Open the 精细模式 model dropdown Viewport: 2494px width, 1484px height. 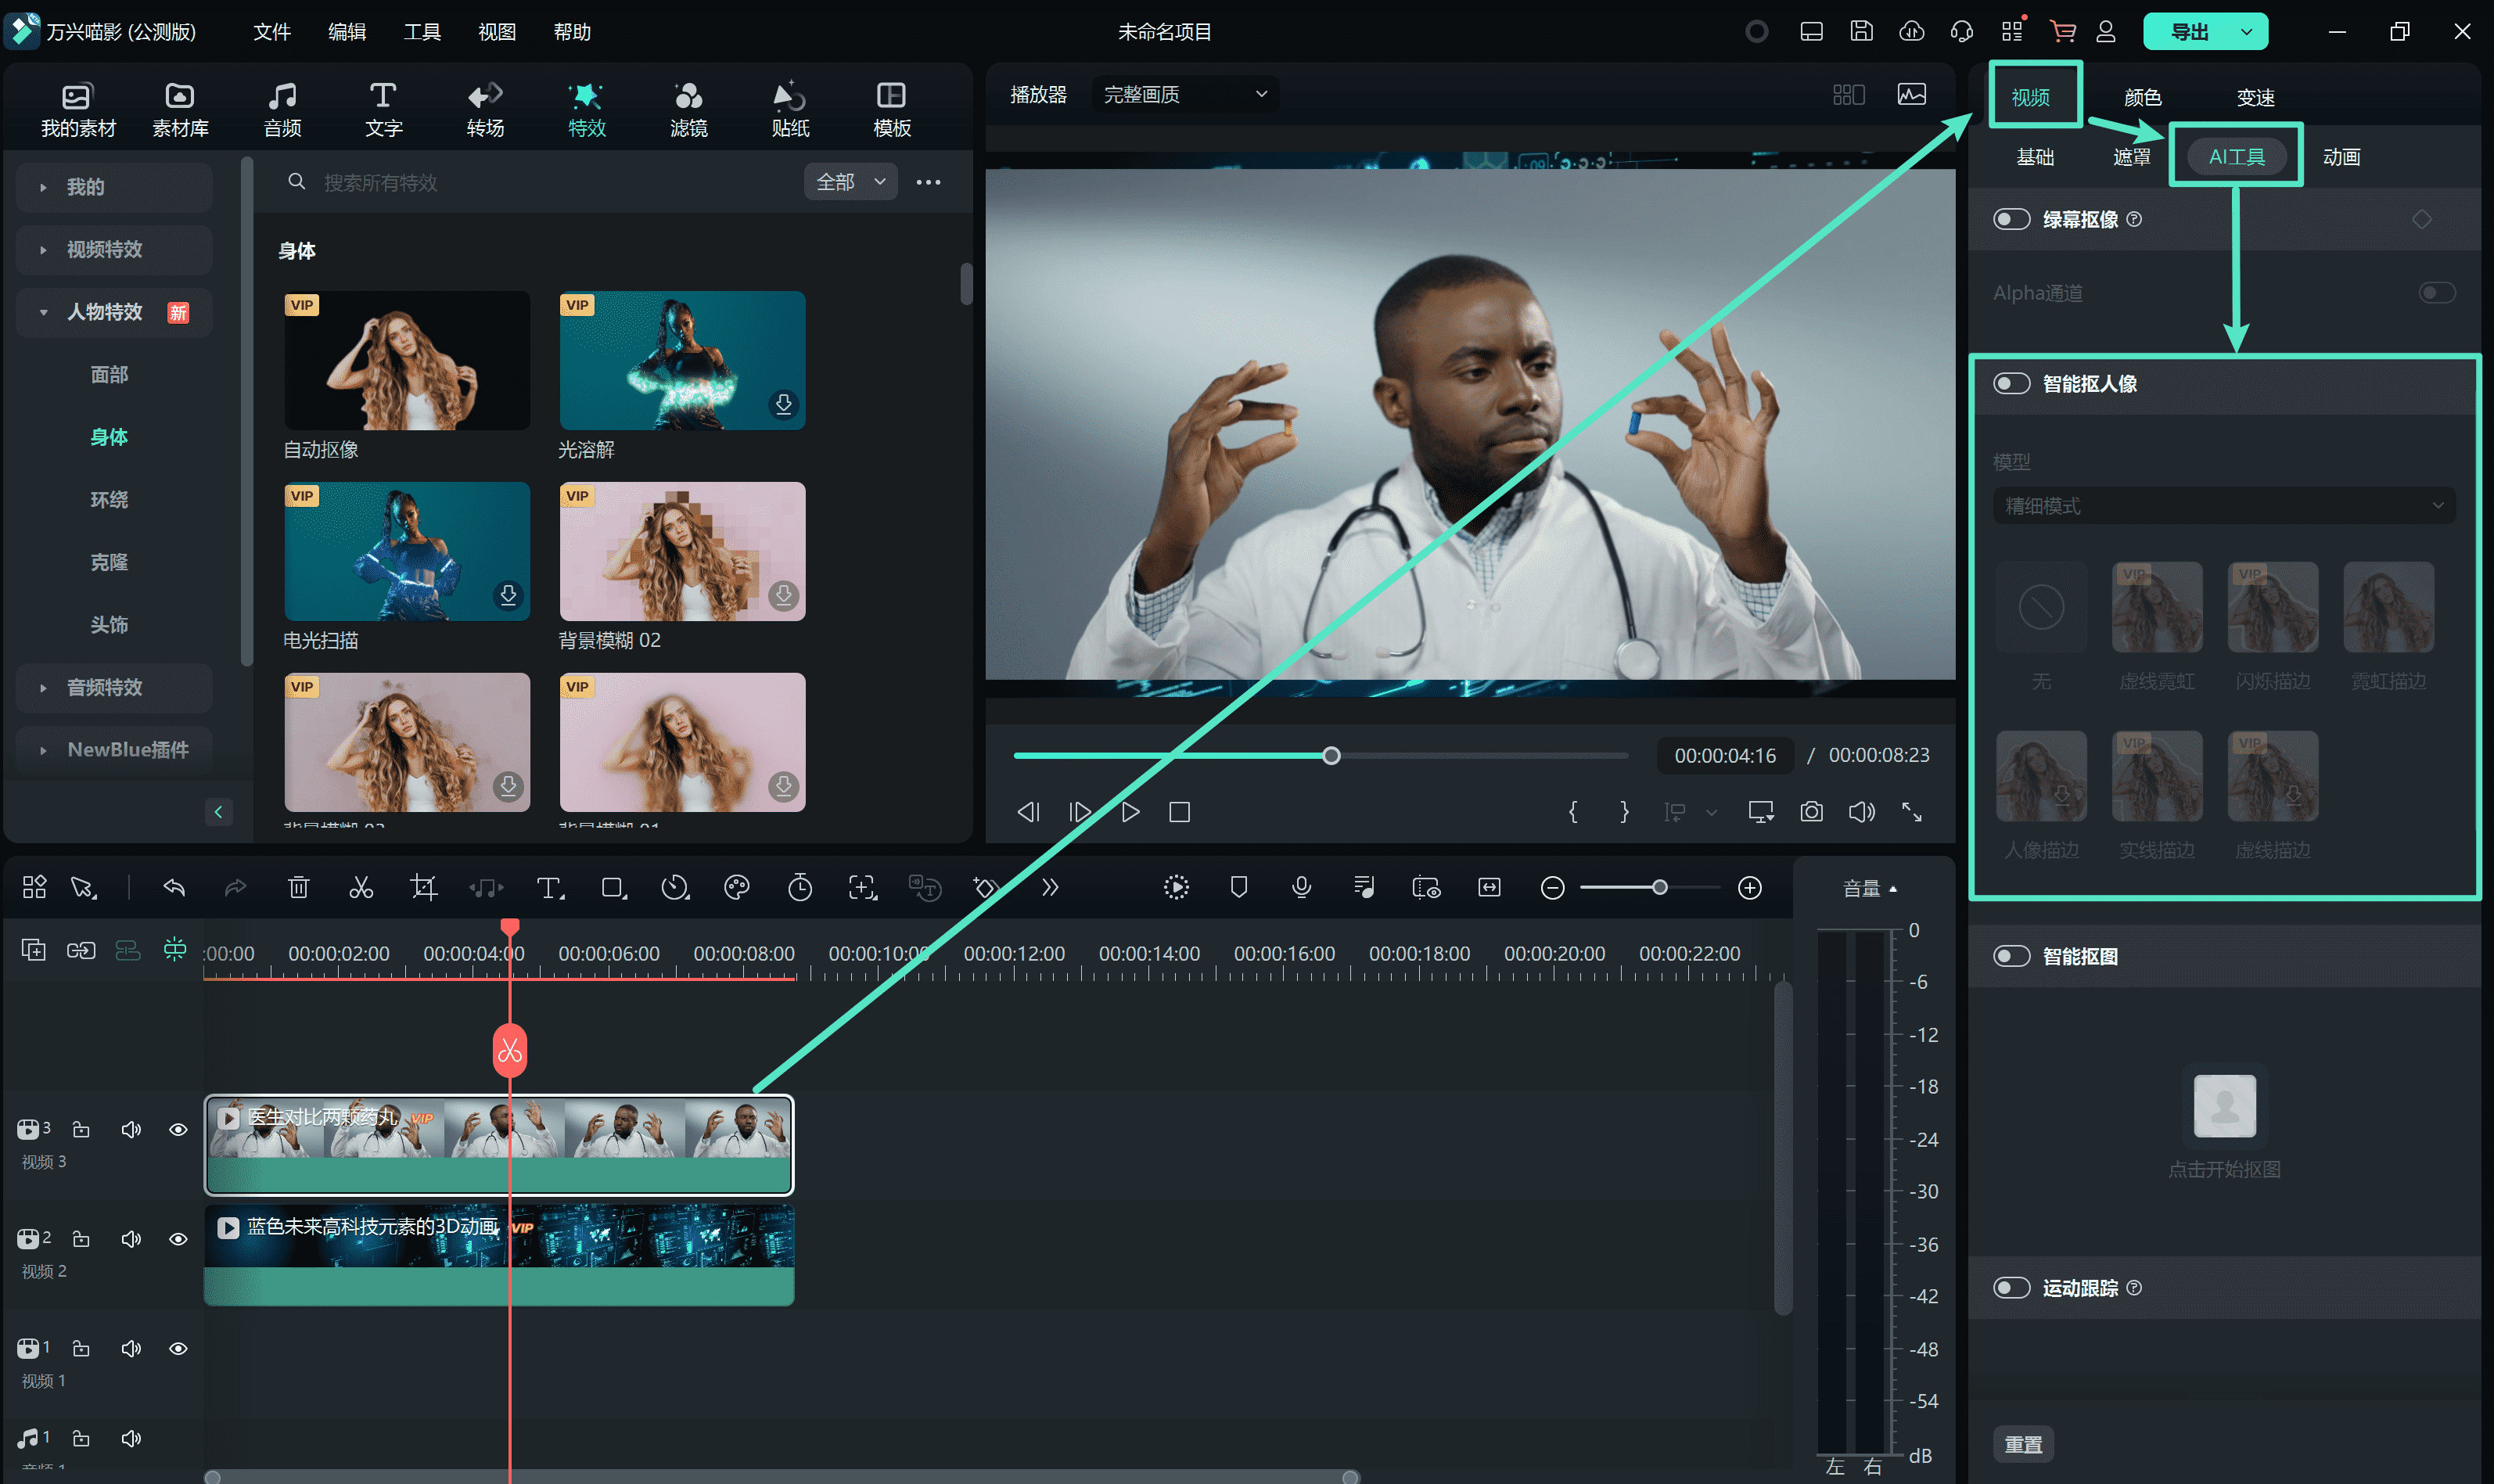(2223, 506)
